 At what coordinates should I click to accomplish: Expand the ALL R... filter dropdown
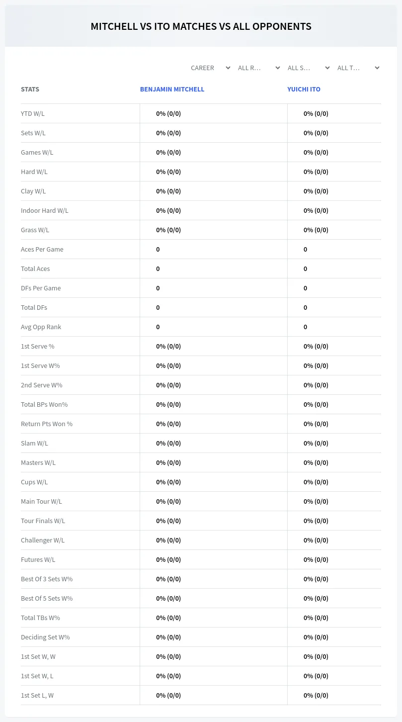click(x=258, y=68)
